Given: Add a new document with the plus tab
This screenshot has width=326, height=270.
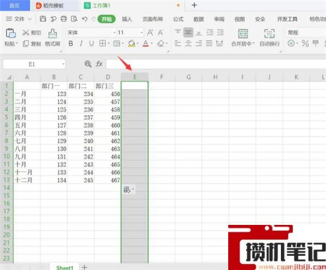Looking at the screenshot, I should pos(194,5).
